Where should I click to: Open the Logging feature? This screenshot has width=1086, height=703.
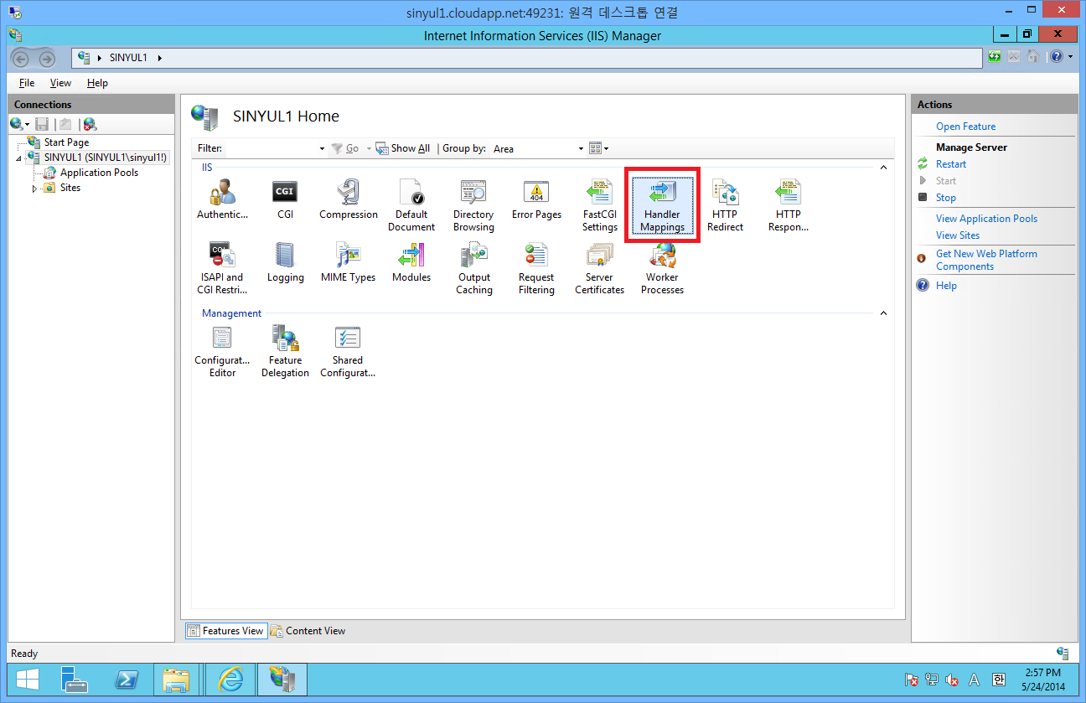(285, 262)
